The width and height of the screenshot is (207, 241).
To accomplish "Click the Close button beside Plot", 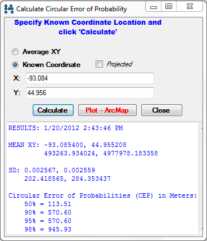I will point(161,110).
